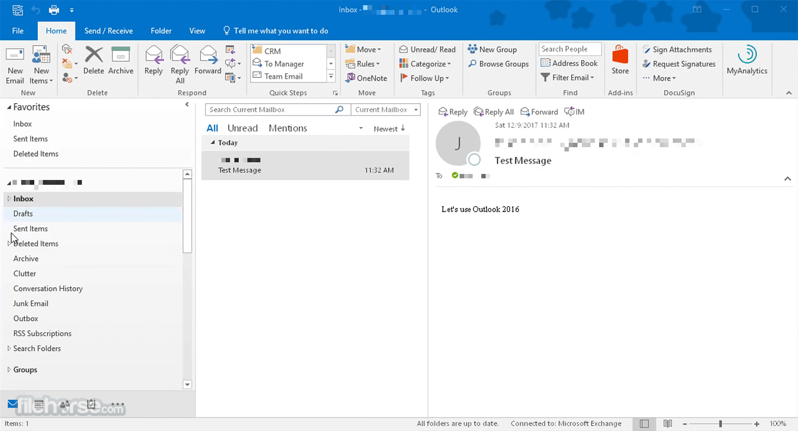Open the DocuSign More menu
The height and width of the screenshot is (431, 798).
click(x=659, y=78)
